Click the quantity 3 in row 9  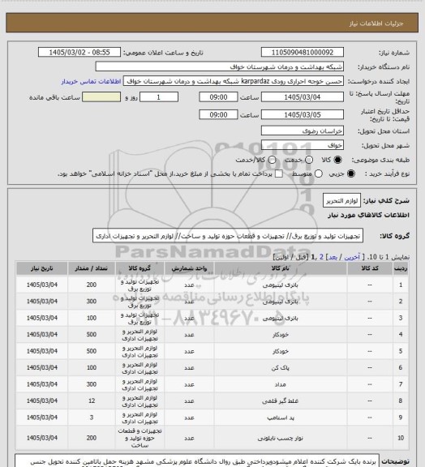pos(92,418)
